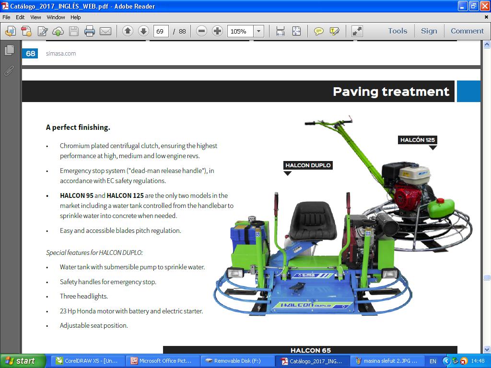Viewport: 491px width, 368px height.
Task: Switch to masina slefuit 2.JPG taskbar item
Action: 387,361
